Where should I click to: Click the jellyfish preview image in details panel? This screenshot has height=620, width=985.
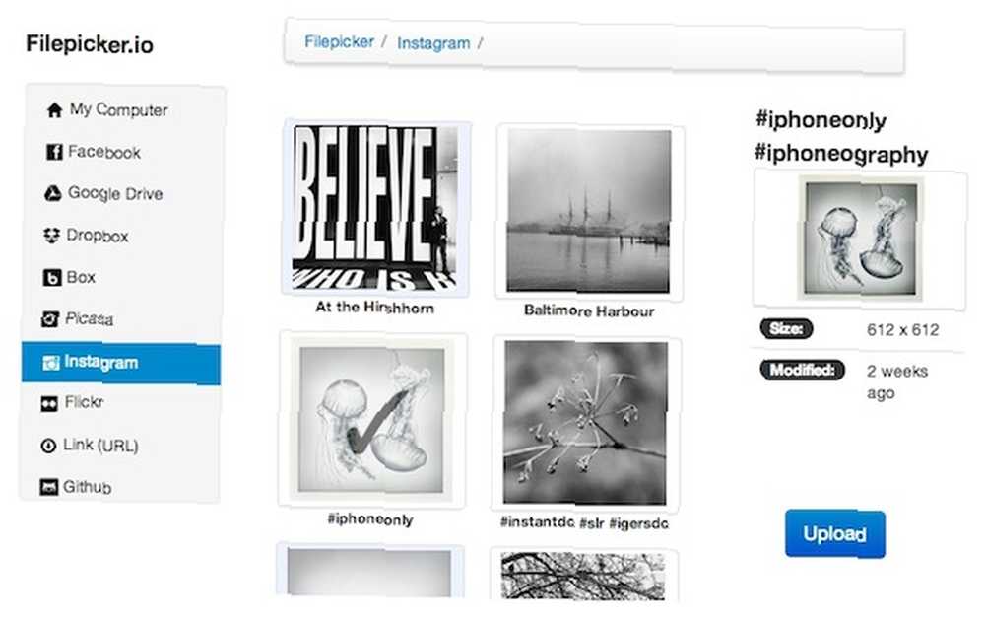pyautogui.click(x=860, y=238)
